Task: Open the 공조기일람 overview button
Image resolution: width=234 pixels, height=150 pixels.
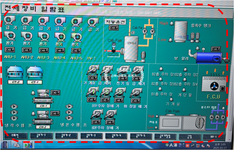Action: pyautogui.click(x=165, y=136)
